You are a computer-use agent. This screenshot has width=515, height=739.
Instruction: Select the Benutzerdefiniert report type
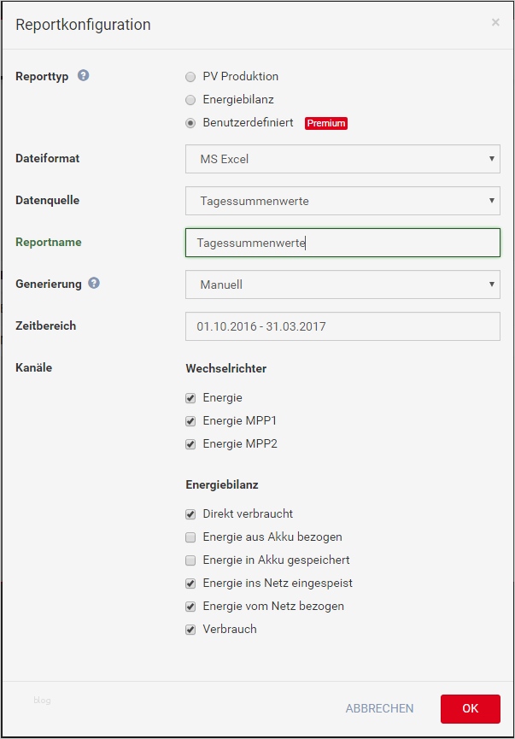(190, 123)
